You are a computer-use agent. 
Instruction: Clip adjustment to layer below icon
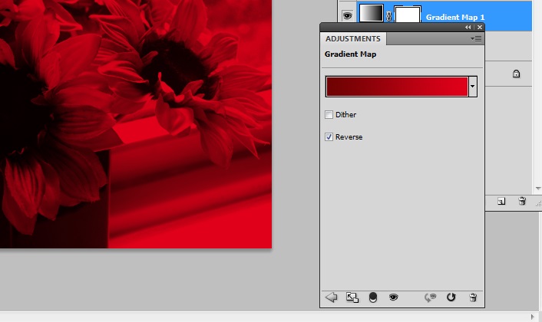pos(373,297)
